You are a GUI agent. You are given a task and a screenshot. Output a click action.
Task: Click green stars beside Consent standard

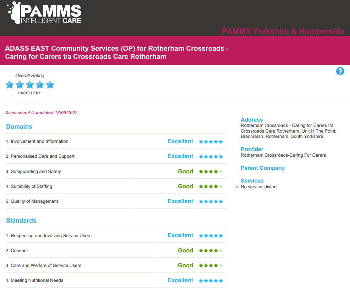(211, 251)
